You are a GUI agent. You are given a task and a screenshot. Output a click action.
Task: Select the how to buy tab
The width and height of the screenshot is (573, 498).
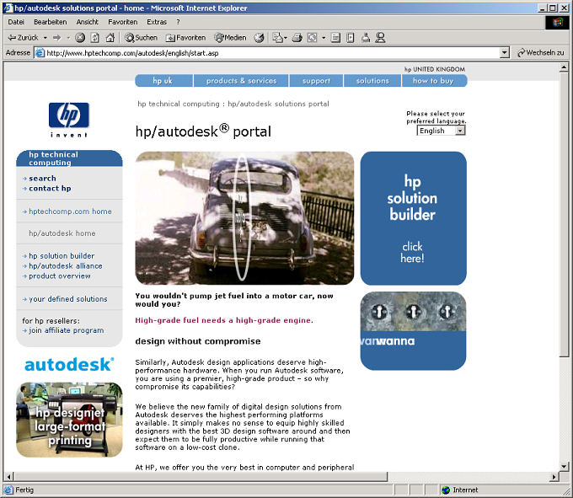434,81
